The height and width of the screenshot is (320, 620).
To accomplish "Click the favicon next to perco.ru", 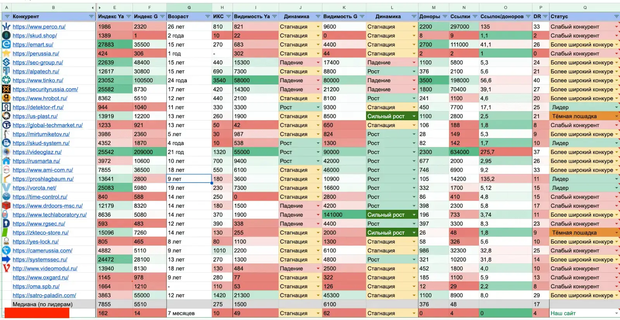I will [6, 27].
